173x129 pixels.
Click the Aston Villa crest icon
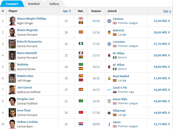(x=109, y=101)
